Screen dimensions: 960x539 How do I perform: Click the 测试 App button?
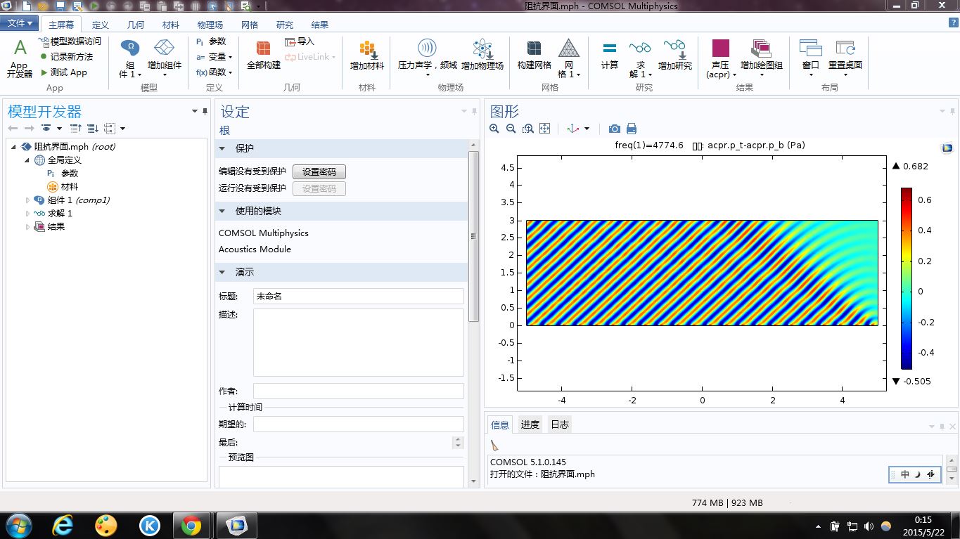point(65,71)
